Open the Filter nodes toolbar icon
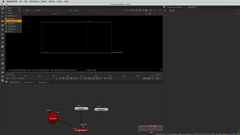Viewport: 240px width, 135px height. (3, 30)
